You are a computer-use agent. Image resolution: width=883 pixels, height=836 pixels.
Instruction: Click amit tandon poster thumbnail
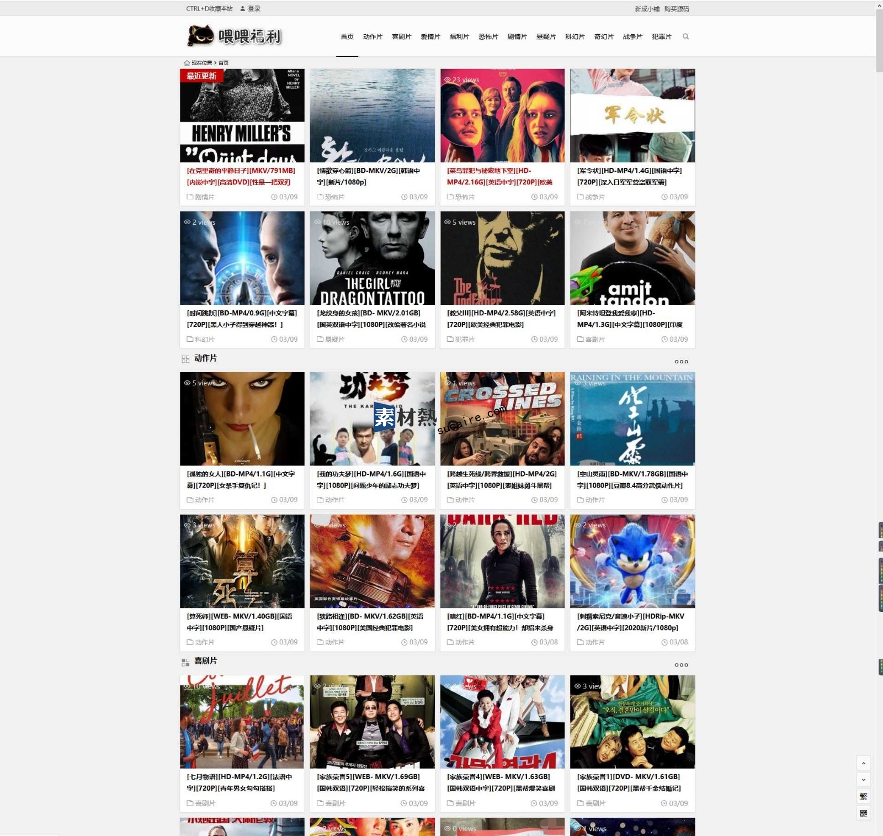(632, 258)
